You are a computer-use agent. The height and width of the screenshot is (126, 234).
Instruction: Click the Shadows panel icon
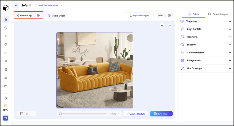182,45
